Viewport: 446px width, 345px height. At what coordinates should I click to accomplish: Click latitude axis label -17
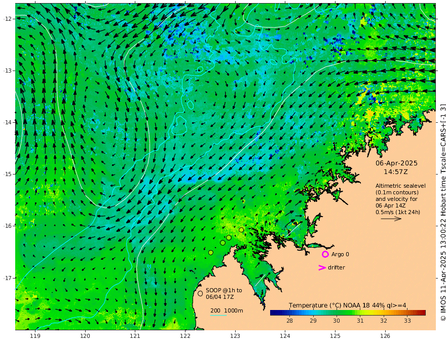[8, 278]
